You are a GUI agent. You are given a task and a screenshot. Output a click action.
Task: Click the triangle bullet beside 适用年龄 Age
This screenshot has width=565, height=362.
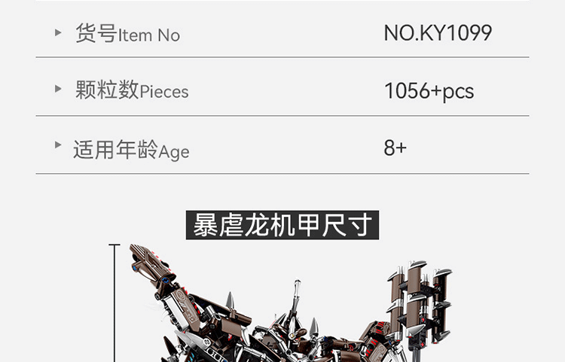pos(58,145)
